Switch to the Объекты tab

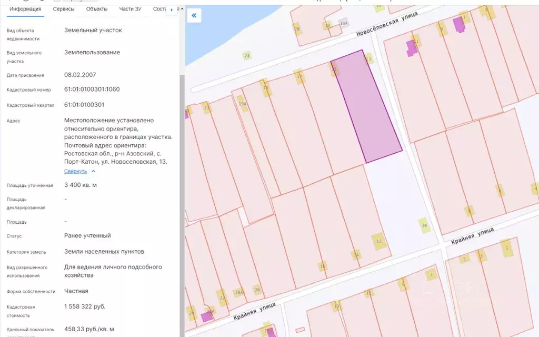pyautogui.click(x=97, y=9)
